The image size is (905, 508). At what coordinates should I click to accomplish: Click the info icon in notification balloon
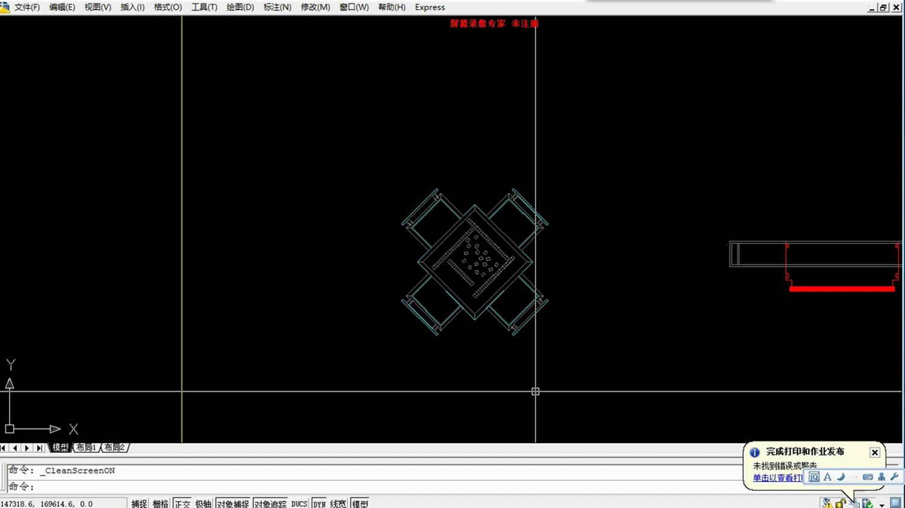(x=755, y=452)
